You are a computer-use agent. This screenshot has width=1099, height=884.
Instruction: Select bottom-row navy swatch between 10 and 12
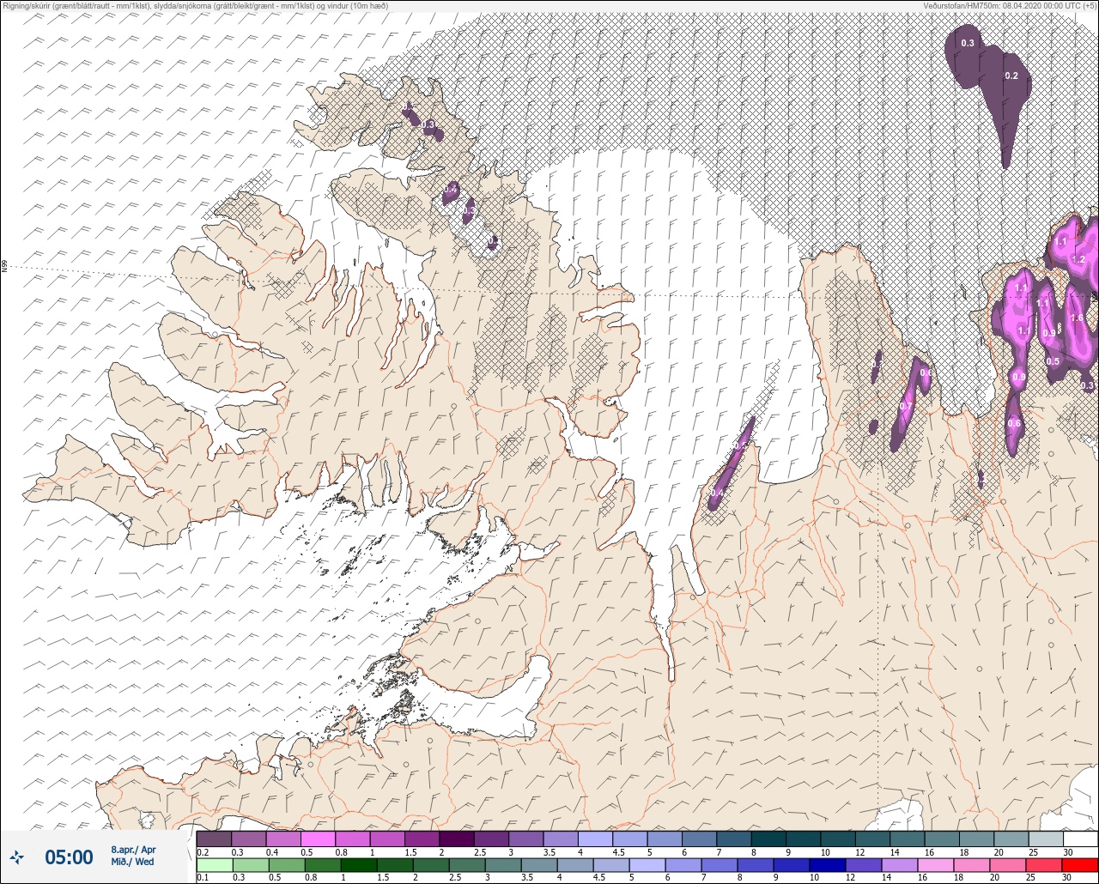[827, 864]
